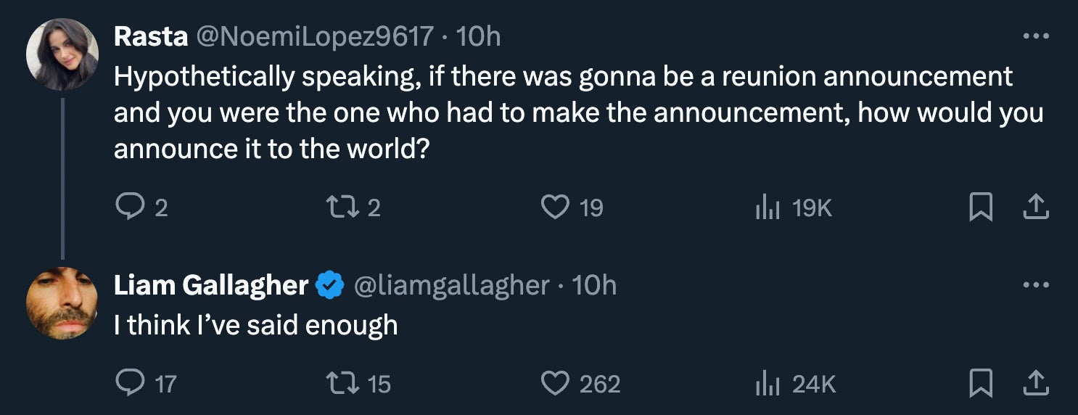Open more options for Liam's tweet
1078x415 pixels.
point(1035,285)
